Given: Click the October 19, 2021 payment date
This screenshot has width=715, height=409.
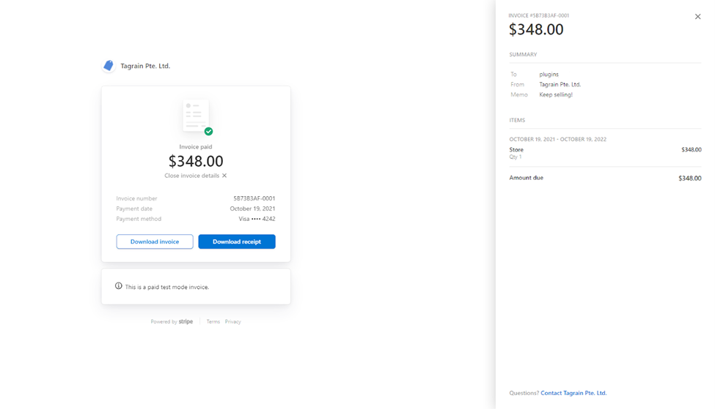Looking at the screenshot, I should coord(252,209).
